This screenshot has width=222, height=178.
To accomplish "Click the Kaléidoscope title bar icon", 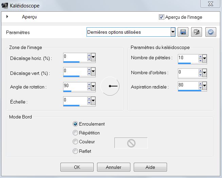I will pos(4,6).
